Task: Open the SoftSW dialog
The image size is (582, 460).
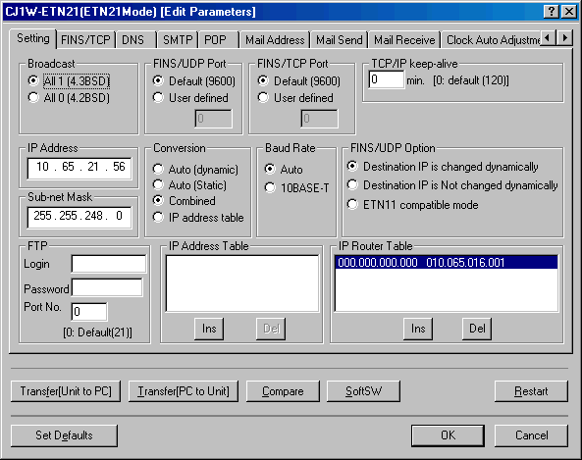Action: click(363, 391)
